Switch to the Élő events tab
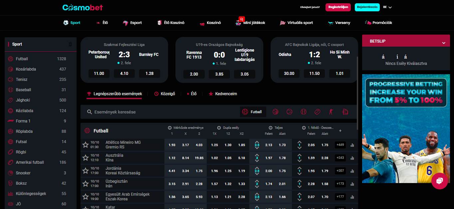454x209 pixels. [192, 94]
